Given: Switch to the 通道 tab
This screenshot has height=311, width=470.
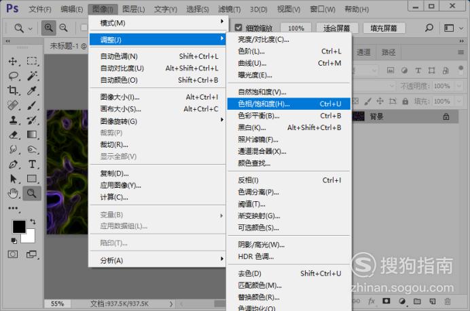Looking at the screenshot, I should pyautogui.click(x=363, y=52).
